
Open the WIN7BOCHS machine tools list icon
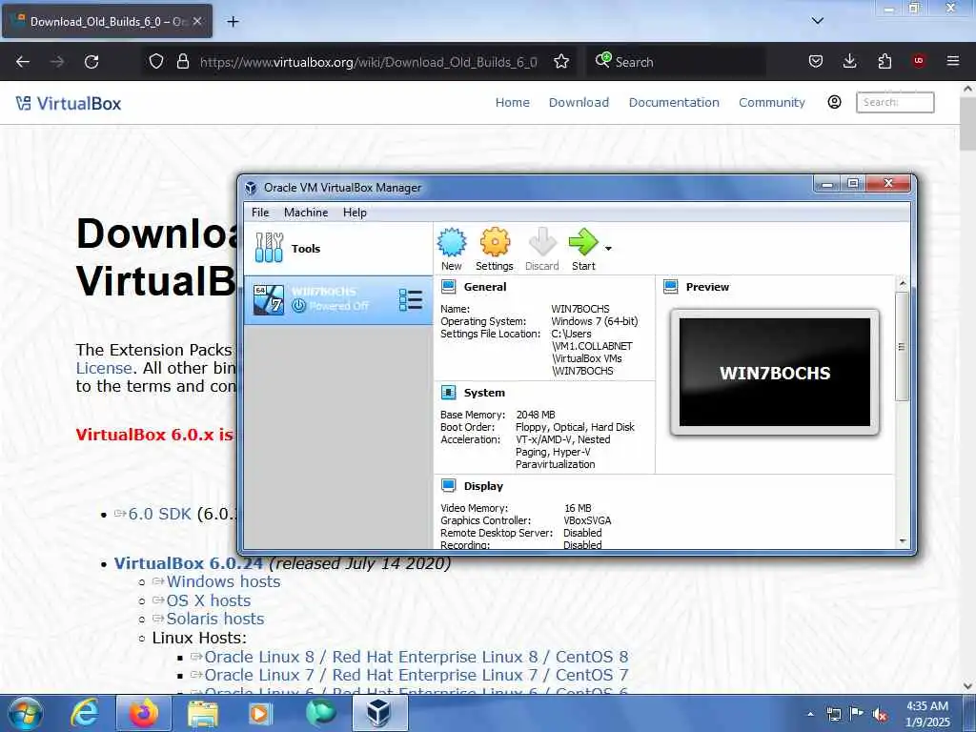click(411, 300)
